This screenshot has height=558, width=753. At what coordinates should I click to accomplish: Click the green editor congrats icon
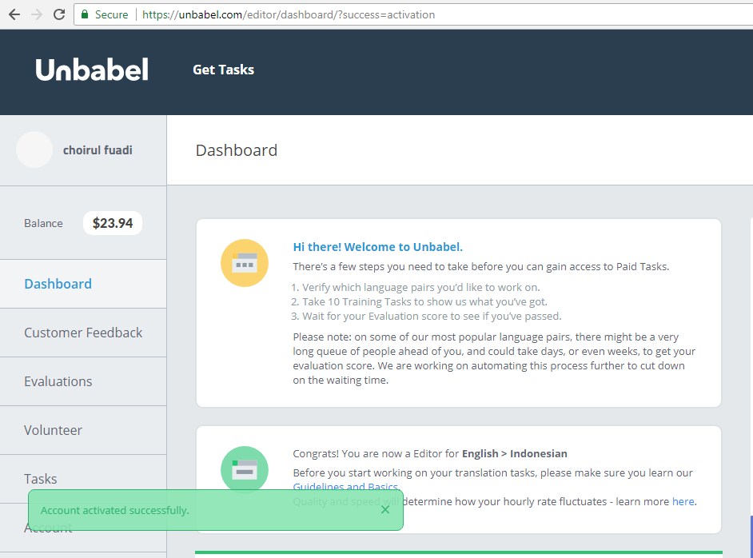(245, 469)
